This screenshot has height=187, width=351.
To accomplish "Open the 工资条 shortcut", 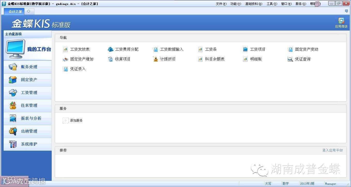I will coord(207,49).
